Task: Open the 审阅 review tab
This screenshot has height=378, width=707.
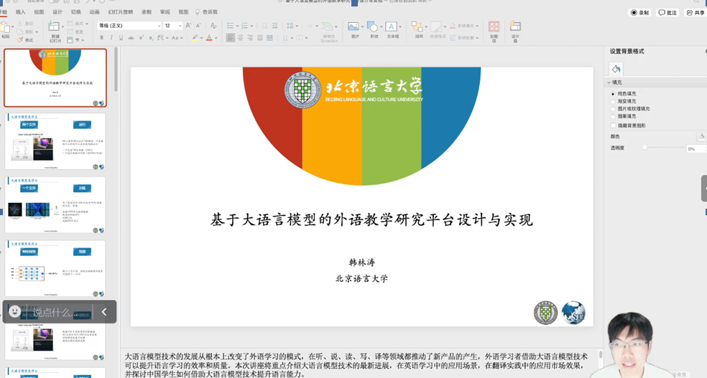Action: (x=165, y=12)
